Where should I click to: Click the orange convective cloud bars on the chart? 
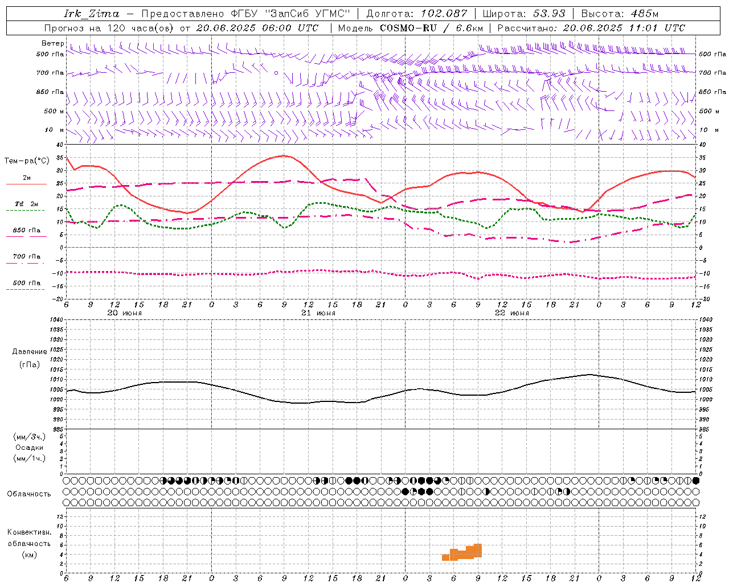(x=462, y=553)
